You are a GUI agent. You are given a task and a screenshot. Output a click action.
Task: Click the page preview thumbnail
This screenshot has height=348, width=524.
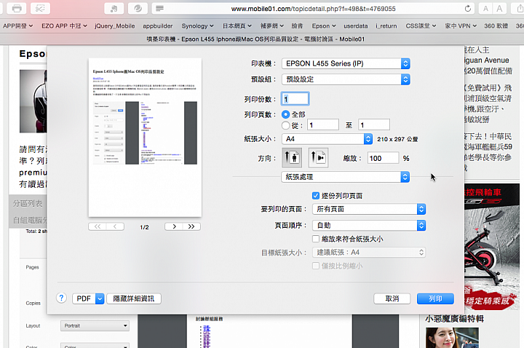click(145, 138)
